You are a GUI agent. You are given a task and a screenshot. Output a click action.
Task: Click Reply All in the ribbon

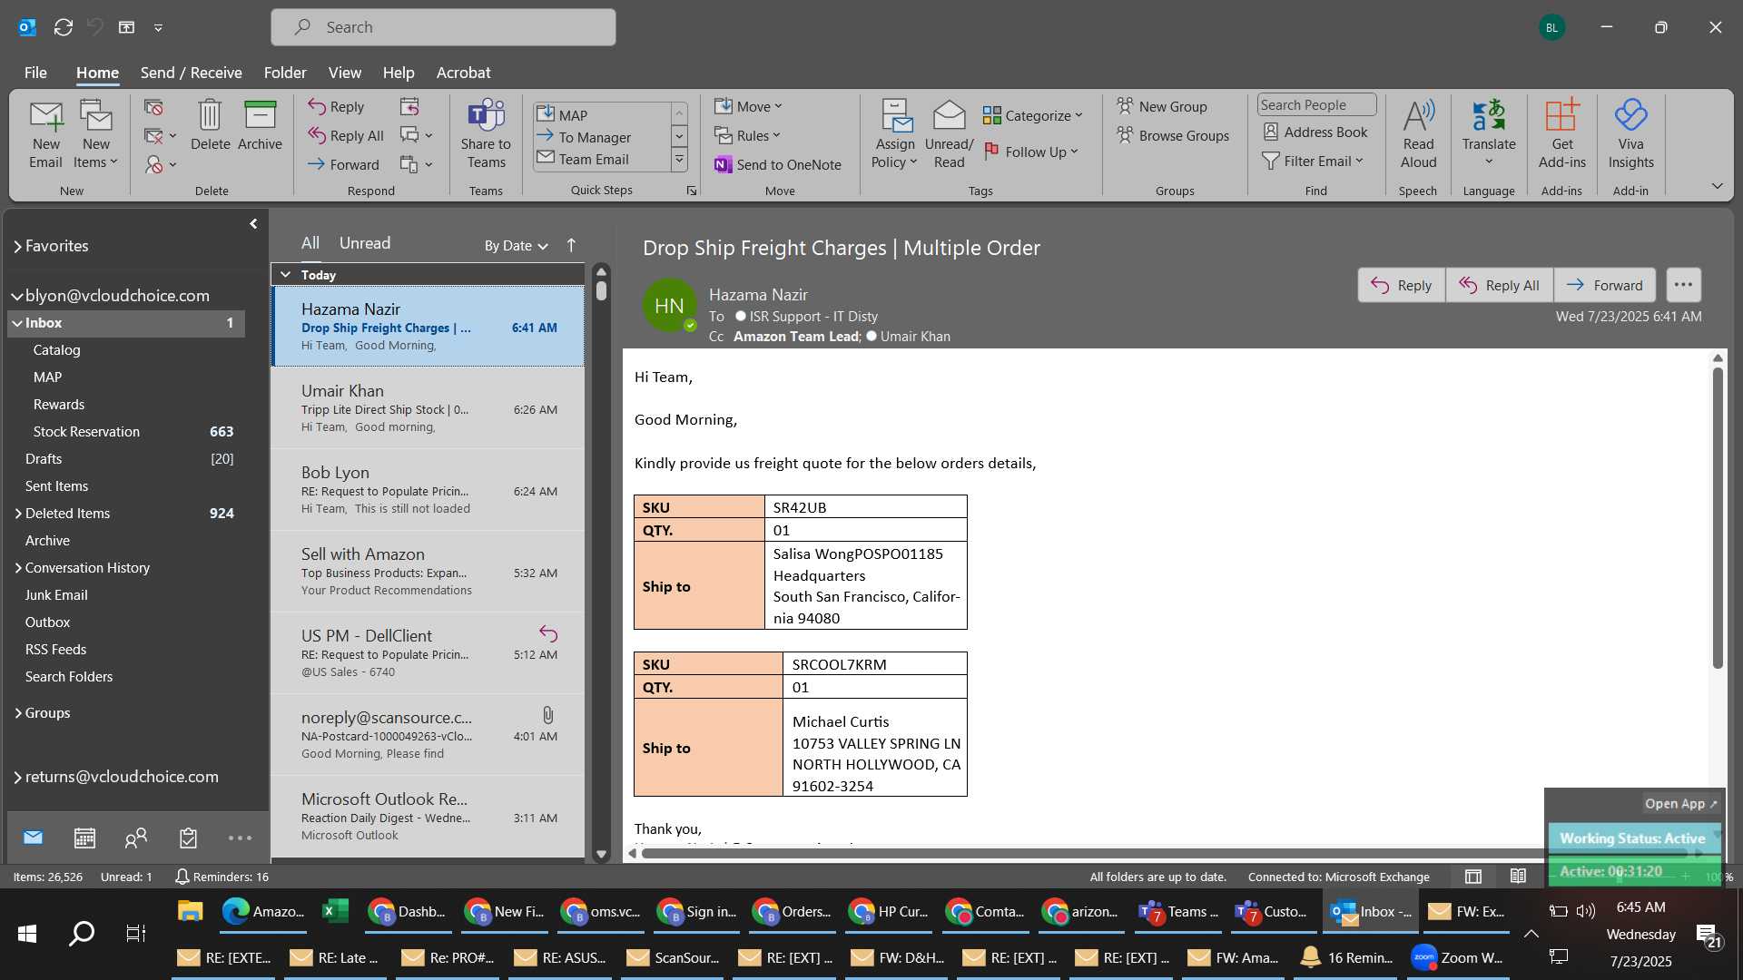(x=346, y=135)
